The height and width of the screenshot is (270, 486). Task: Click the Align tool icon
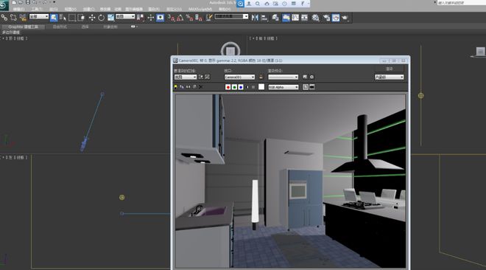(264, 18)
